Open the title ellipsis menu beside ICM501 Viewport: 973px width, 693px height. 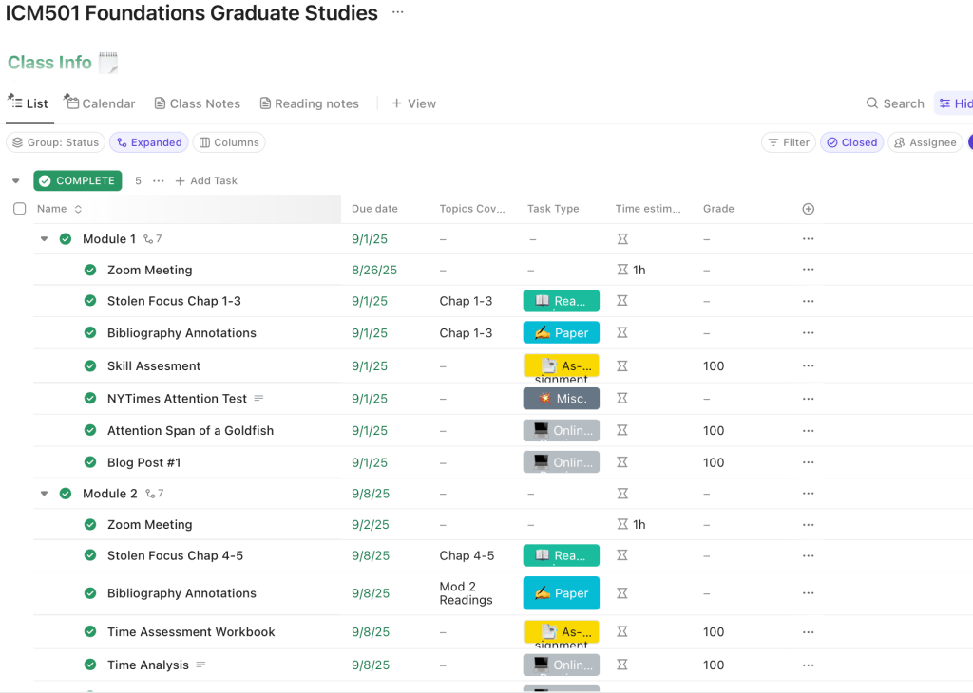397,13
